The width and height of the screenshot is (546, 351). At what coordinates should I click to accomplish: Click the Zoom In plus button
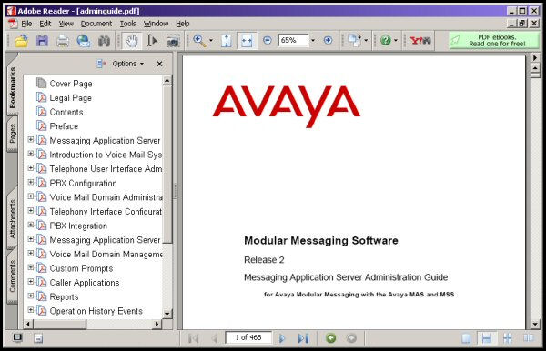[328, 40]
